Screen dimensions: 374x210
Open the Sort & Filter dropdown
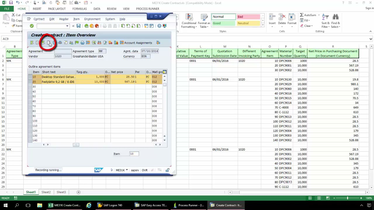click(325, 21)
